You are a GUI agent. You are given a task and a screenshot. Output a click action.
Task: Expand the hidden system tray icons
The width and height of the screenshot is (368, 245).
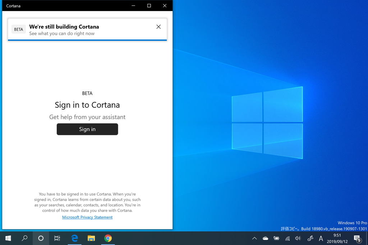[254, 238]
